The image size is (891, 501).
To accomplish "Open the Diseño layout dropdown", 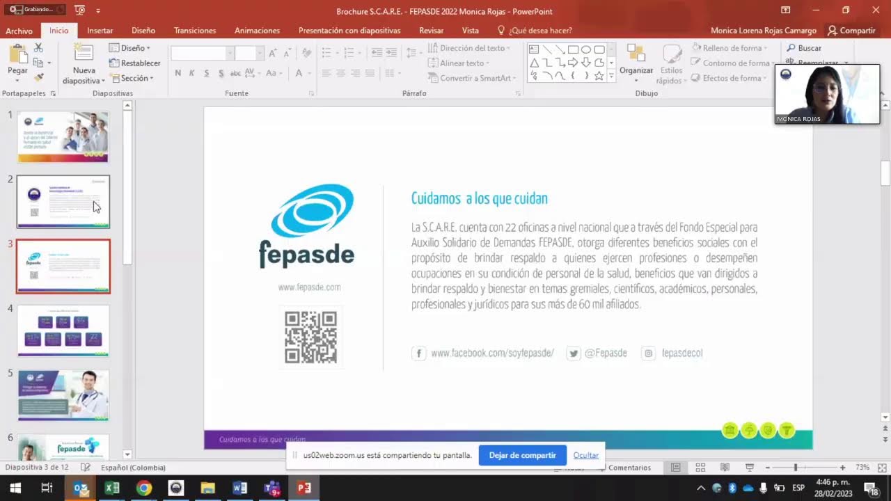I will [x=130, y=48].
